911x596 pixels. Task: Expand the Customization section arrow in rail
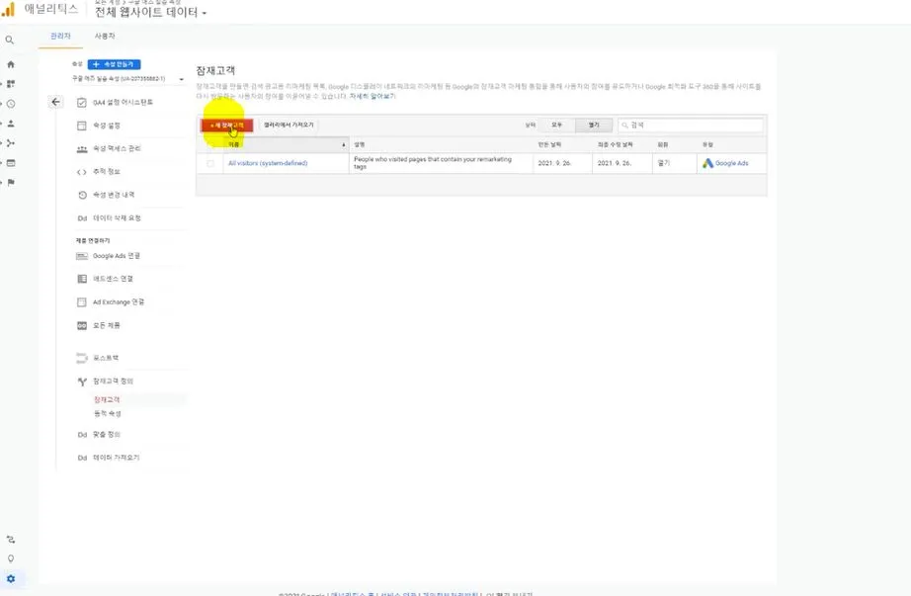click(x=2, y=84)
